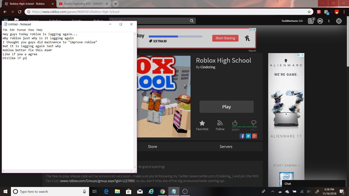Click the Roblox search magnifier icon
This screenshot has width=349, height=196.
pos(192,21)
